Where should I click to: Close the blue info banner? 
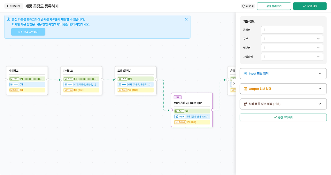pyautogui.click(x=186, y=19)
